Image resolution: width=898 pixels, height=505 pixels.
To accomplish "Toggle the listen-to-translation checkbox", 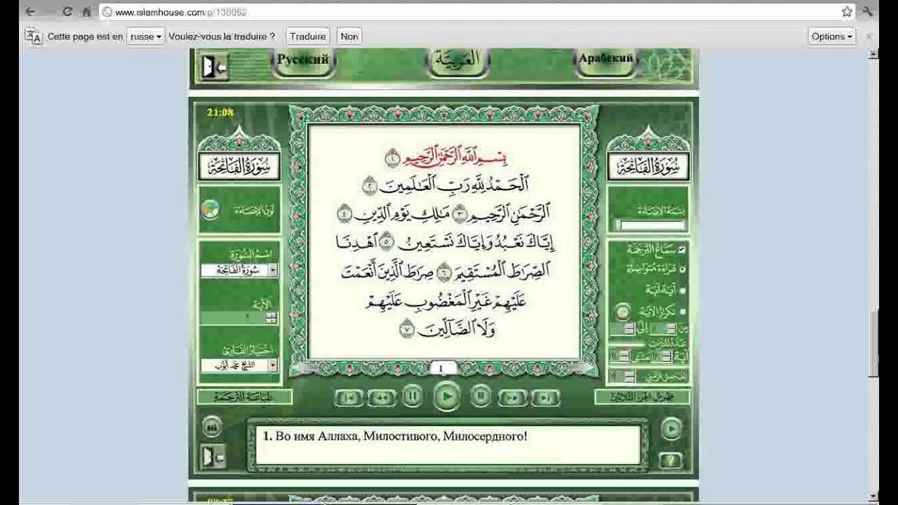I will tap(682, 249).
